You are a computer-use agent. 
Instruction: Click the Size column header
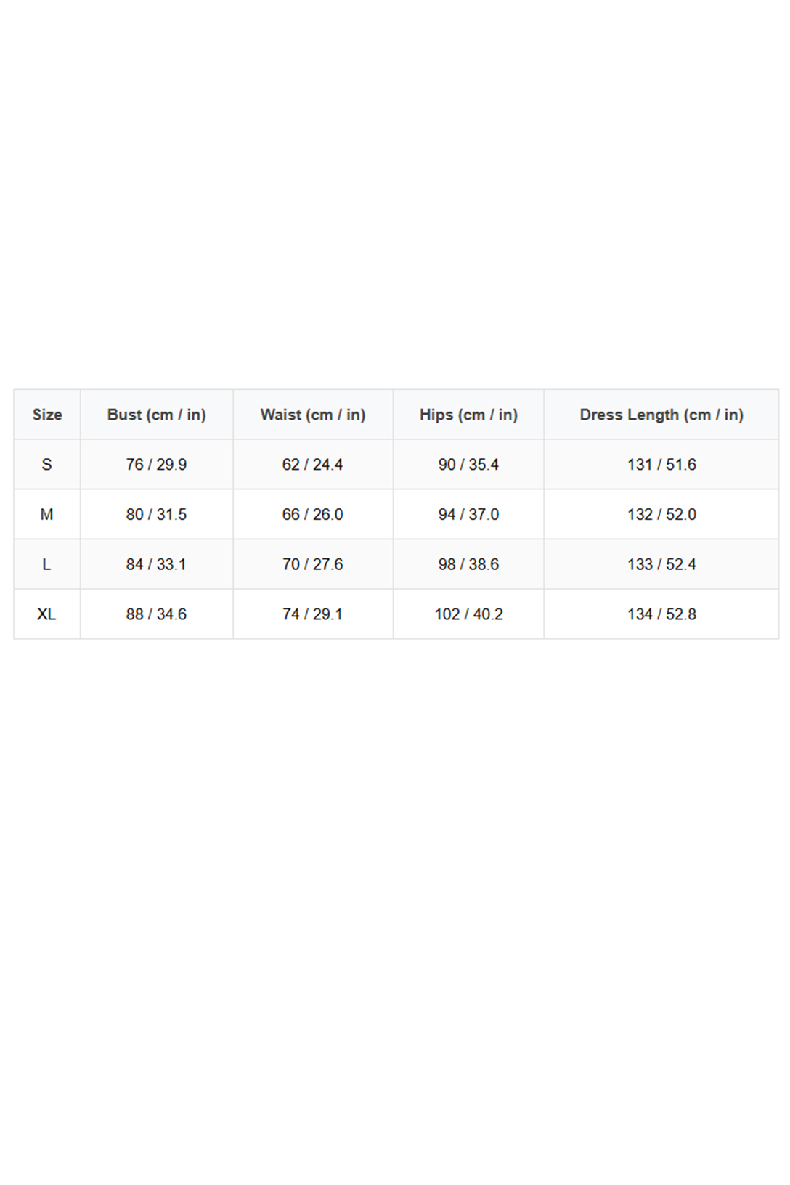pos(47,415)
